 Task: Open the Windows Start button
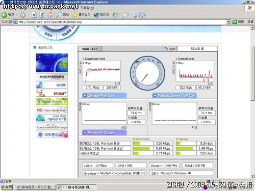tap(7, 187)
